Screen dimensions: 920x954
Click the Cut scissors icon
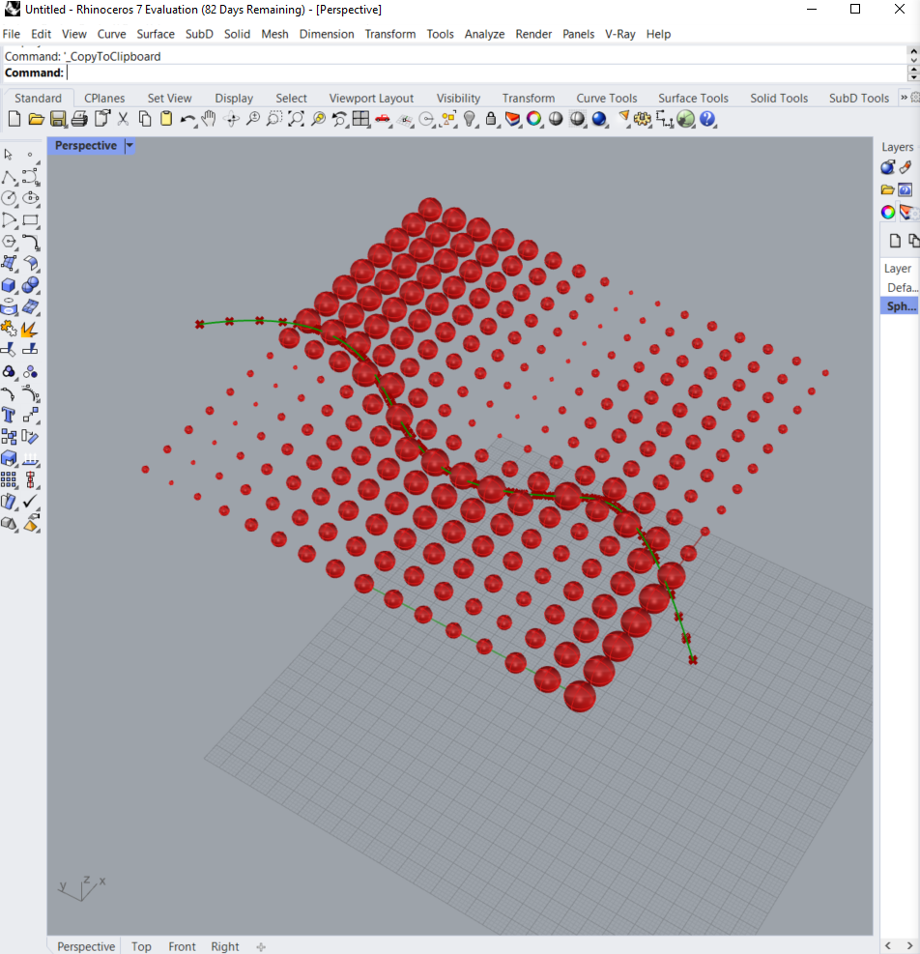[x=124, y=119]
